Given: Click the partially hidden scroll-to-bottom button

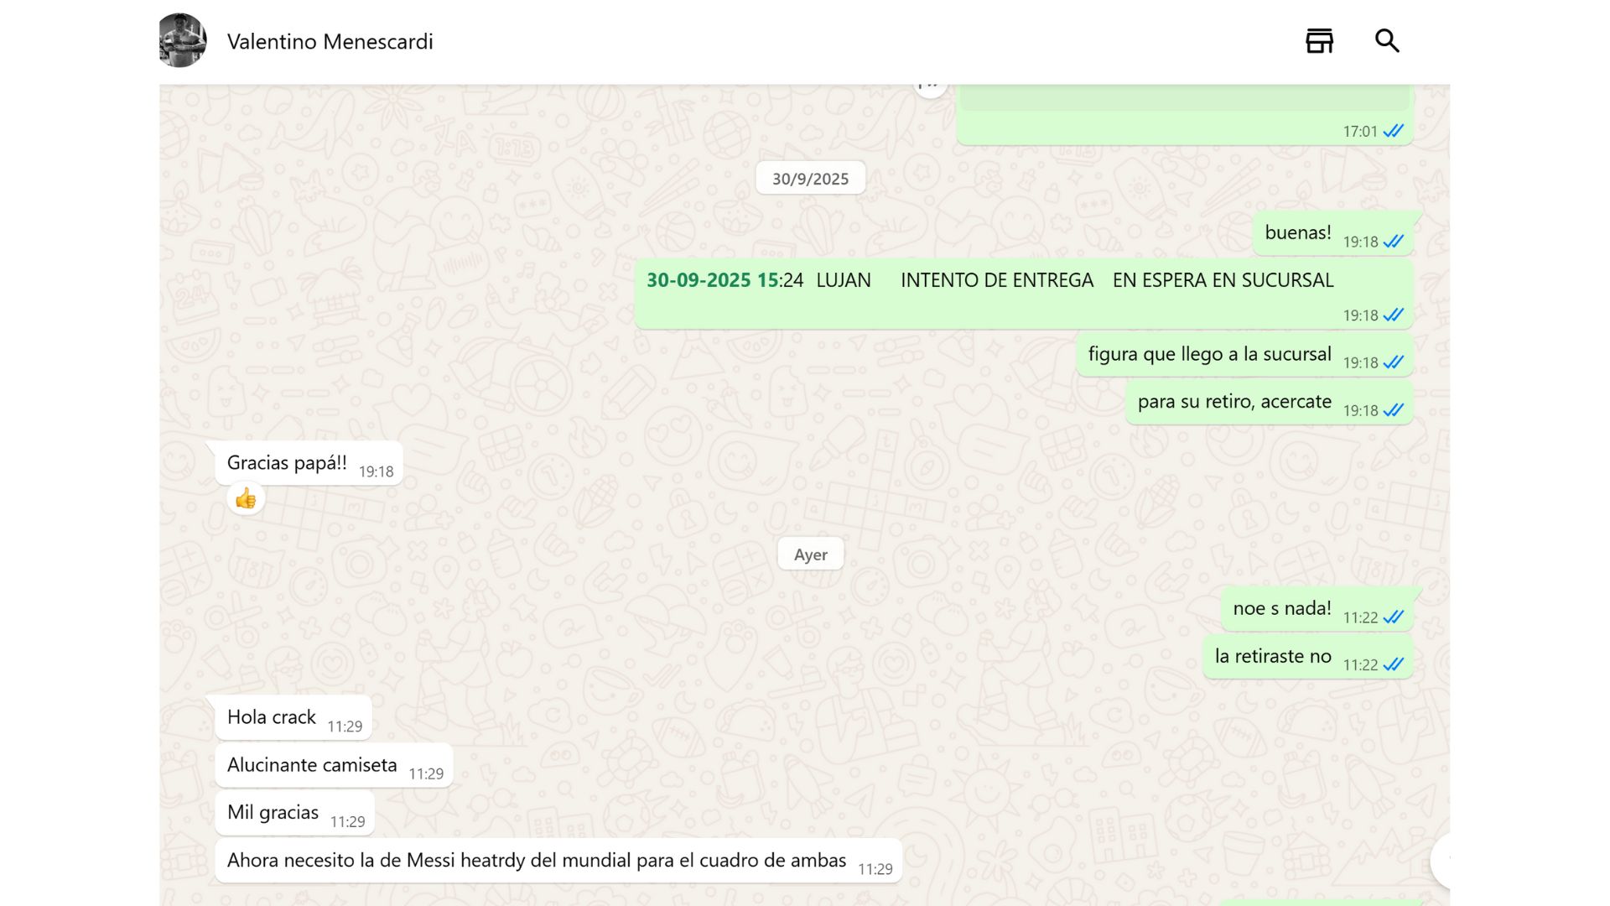Looking at the screenshot, I should (x=1441, y=861).
